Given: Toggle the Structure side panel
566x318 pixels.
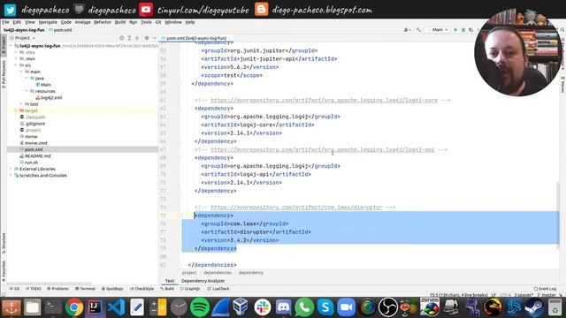Looking at the screenshot, I should [4, 244].
